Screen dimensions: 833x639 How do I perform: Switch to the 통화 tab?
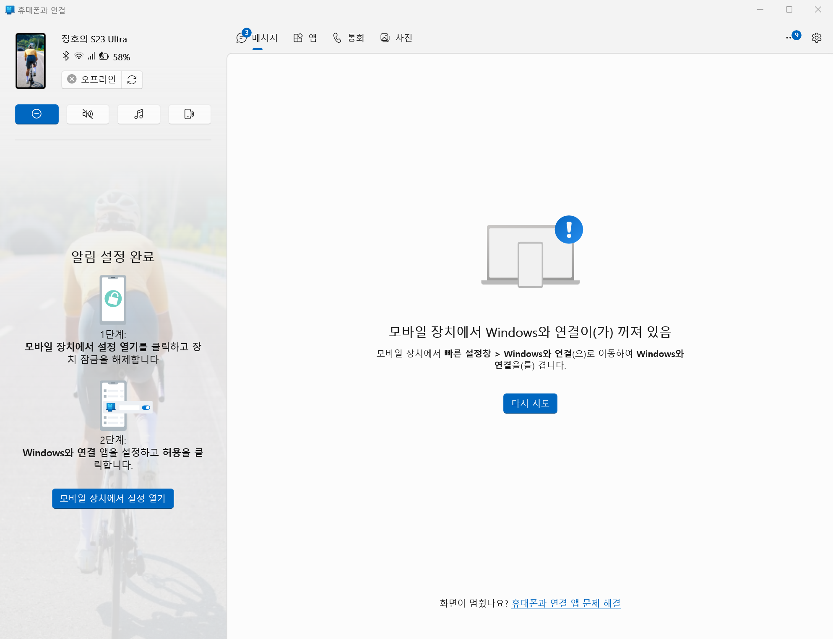point(349,38)
